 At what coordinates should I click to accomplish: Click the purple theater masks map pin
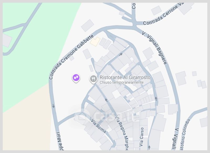pyautogui.click(x=76, y=78)
